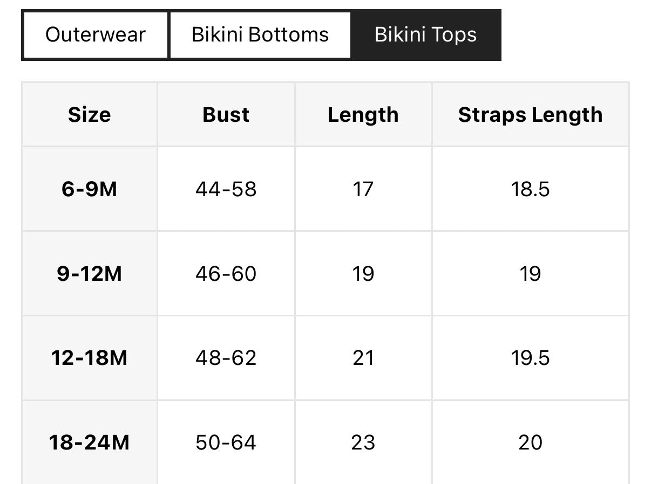Click the 19.5 straps length cell
651x484 pixels.
point(530,358)
